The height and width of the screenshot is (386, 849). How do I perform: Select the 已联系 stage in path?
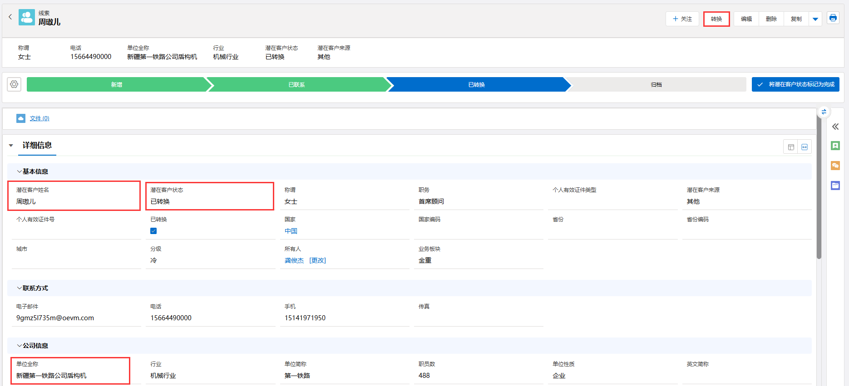tap(296, 85)
